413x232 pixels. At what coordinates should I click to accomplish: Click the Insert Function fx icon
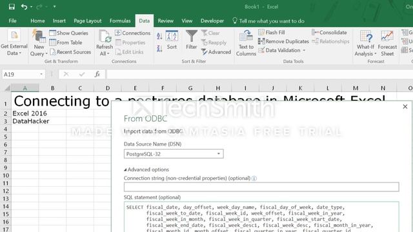(97, 75)
